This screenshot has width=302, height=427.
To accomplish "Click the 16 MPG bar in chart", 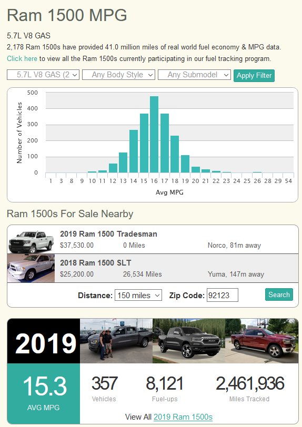I will [154, 134].
